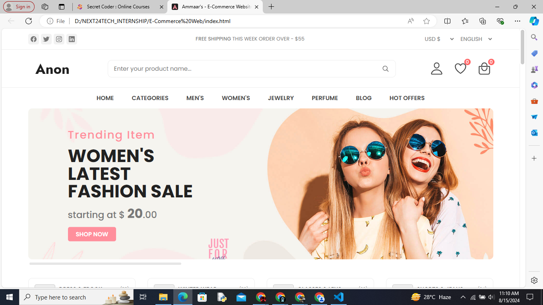The height and width of the screenshot is (305, 543).
Task: Expand the ENGLISH language dropdown
Action: [x=476, y=39]
